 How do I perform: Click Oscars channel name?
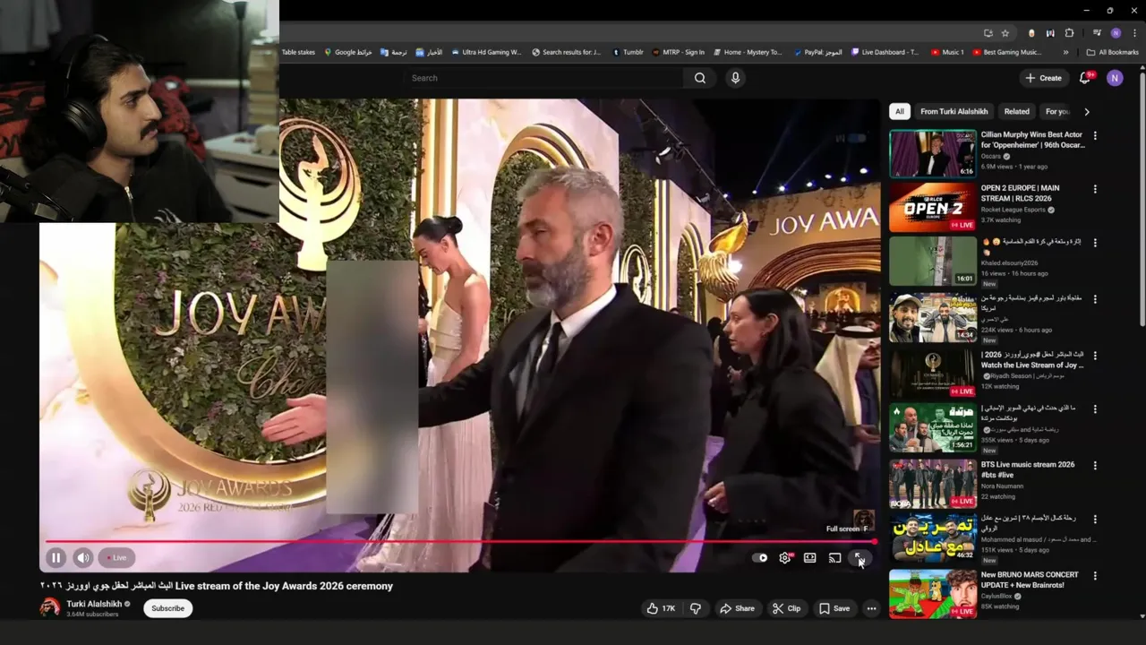[991, 156]
